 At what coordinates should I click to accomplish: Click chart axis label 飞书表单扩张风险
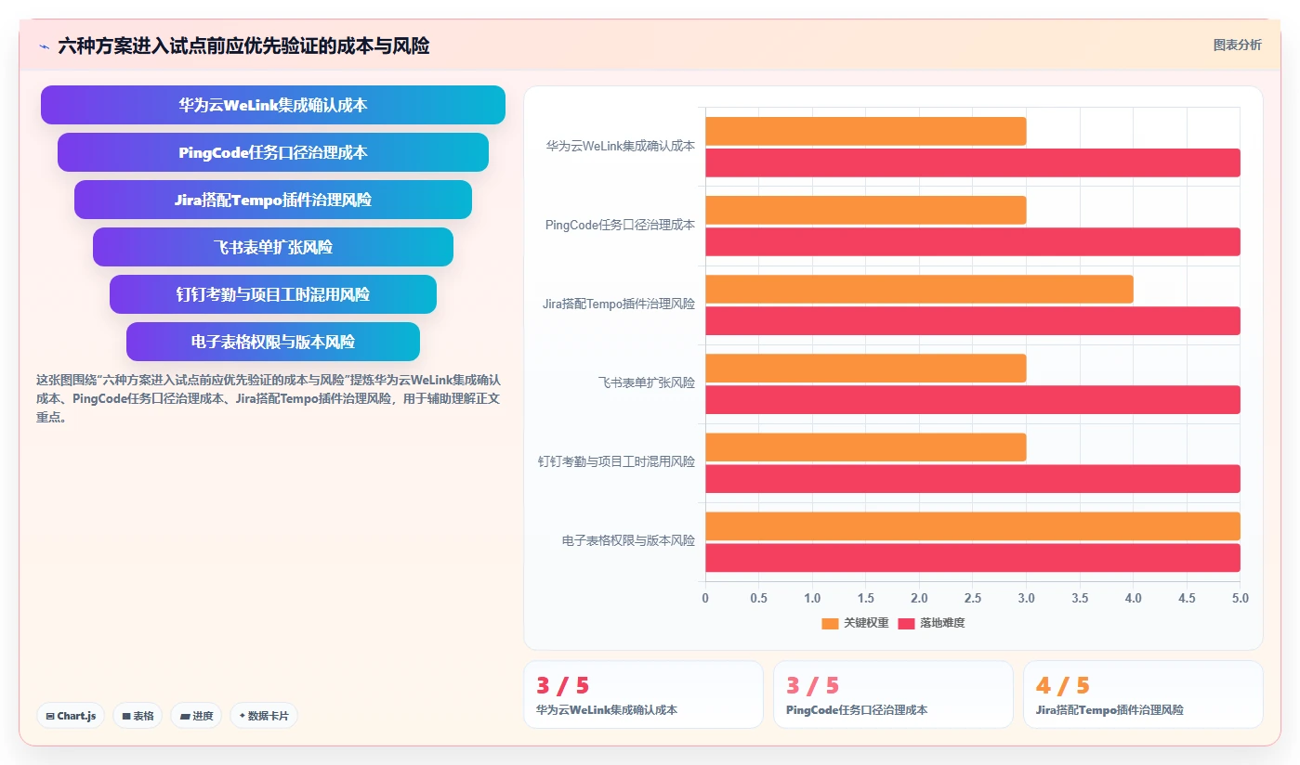pos(646,382)
